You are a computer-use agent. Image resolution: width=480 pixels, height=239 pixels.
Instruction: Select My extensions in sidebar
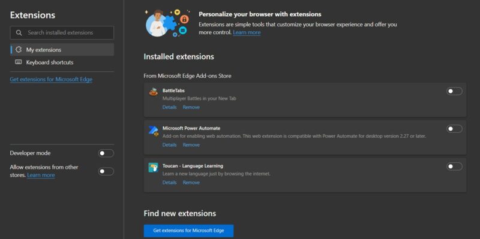[62, 50]
